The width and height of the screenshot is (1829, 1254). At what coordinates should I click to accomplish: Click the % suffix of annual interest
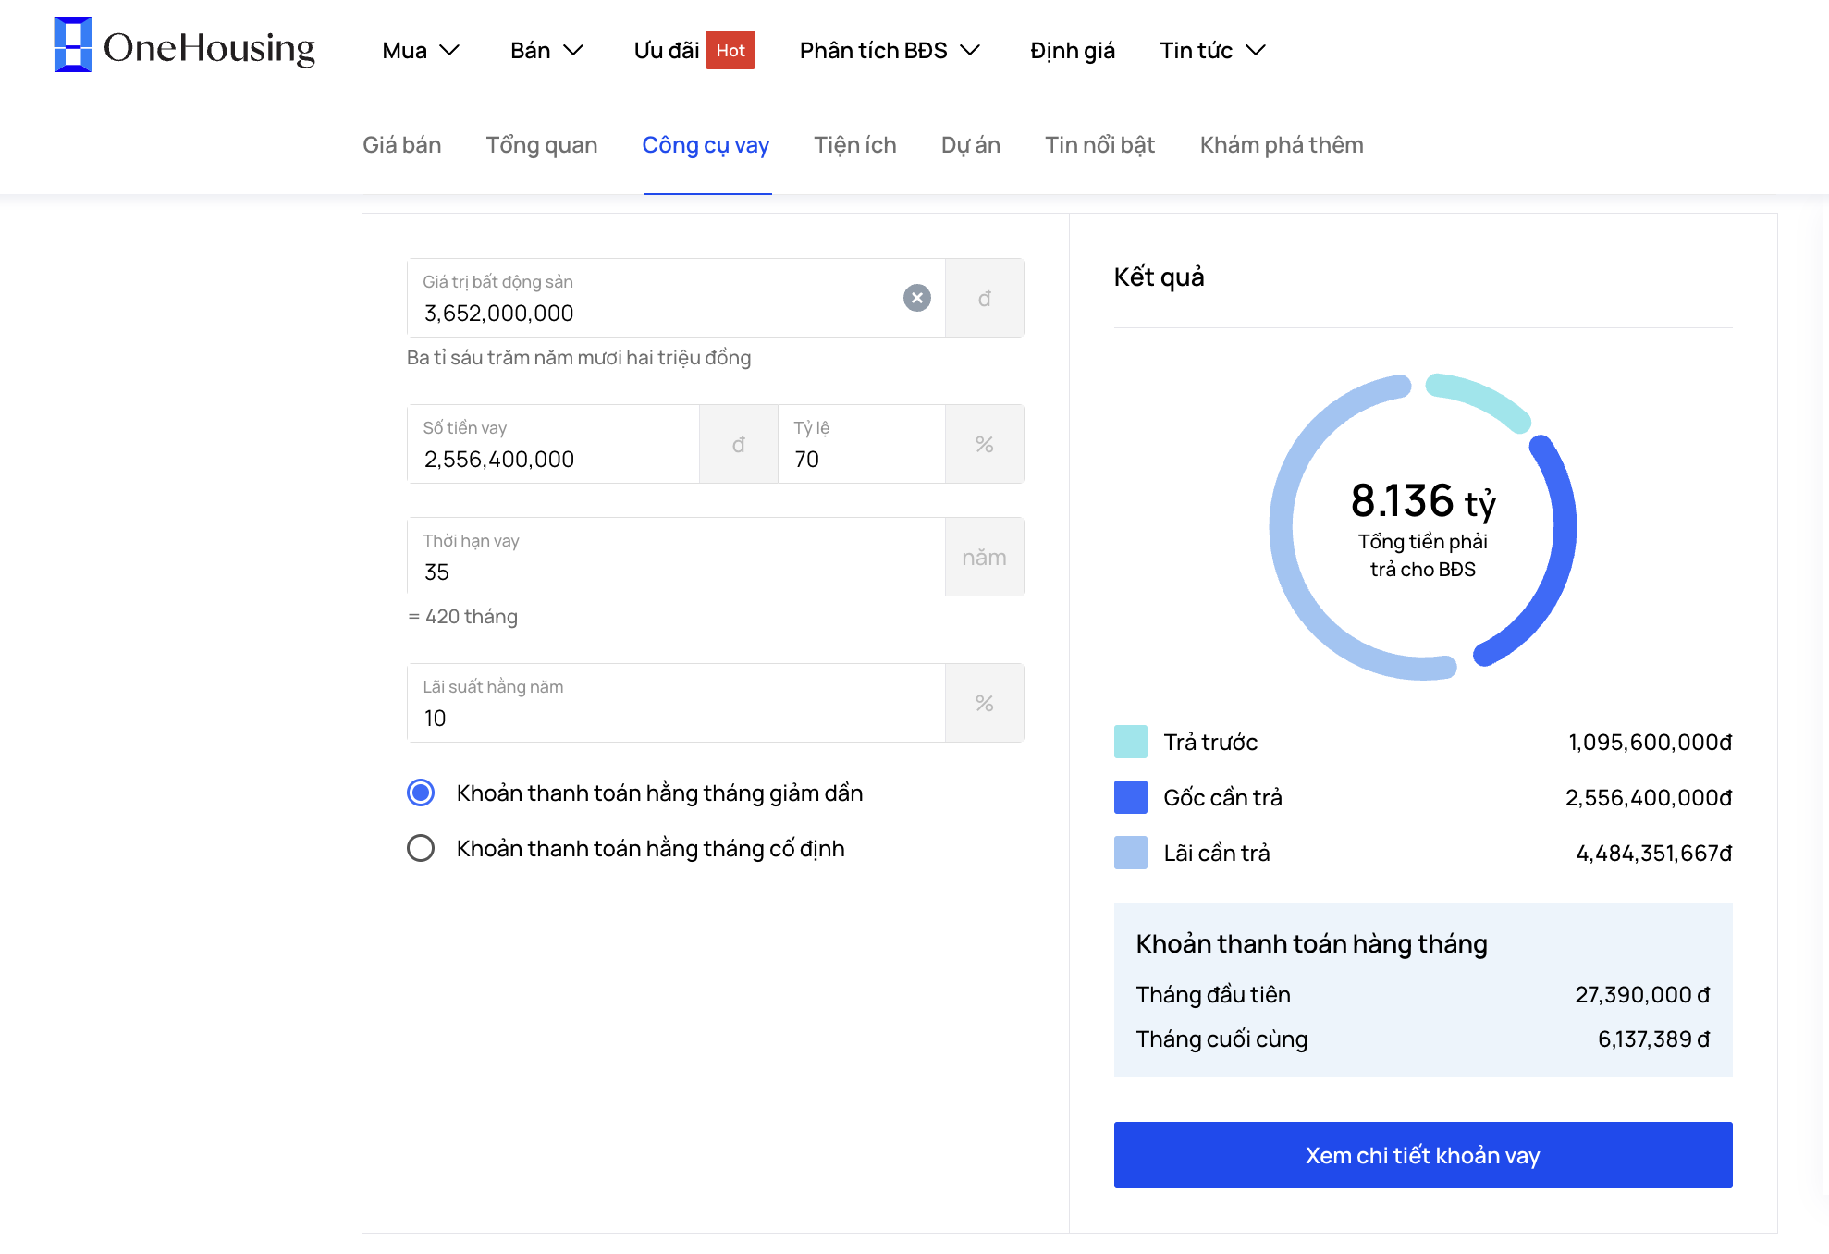(x=985, y=703)
